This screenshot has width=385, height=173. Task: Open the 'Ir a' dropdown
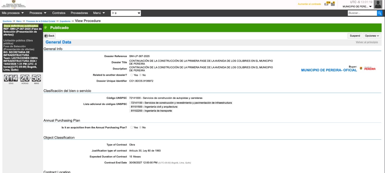[x=126, y=13]
